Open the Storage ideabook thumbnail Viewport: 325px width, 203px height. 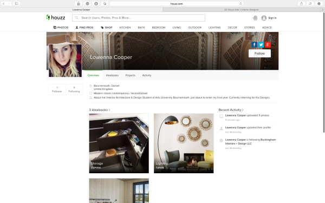pos(119,143)
